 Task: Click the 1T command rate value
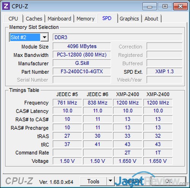click(158, 153)
